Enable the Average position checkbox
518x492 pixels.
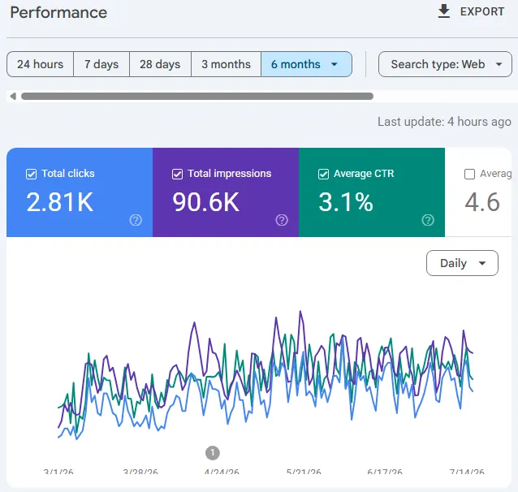point(469,174)
